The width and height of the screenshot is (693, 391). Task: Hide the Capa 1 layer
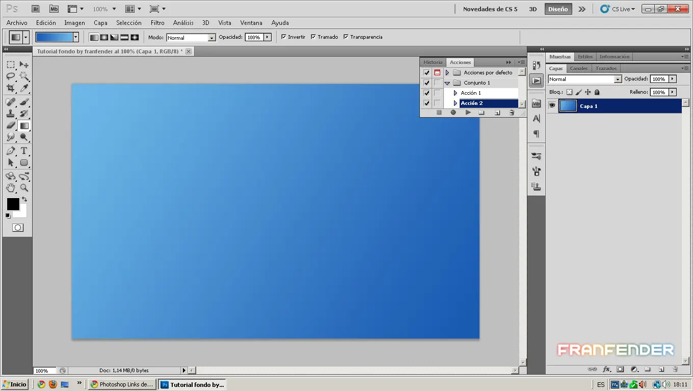coord(552,105)
